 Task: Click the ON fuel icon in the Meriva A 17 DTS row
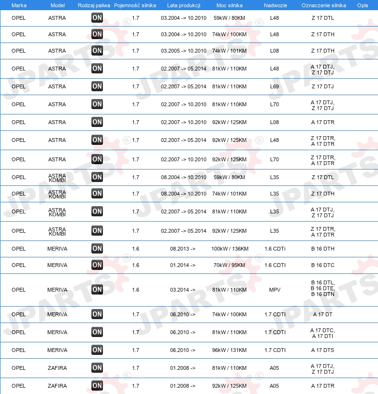pyautogui.click(x=97, y=350)
